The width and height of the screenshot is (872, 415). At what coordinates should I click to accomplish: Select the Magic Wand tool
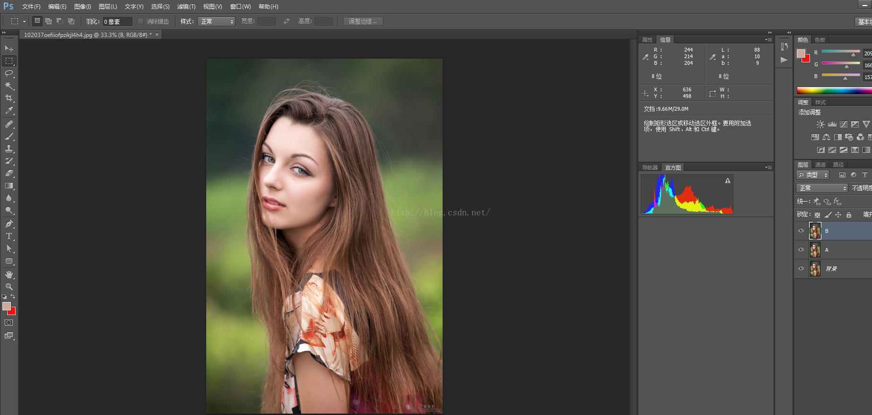point(9,86)
